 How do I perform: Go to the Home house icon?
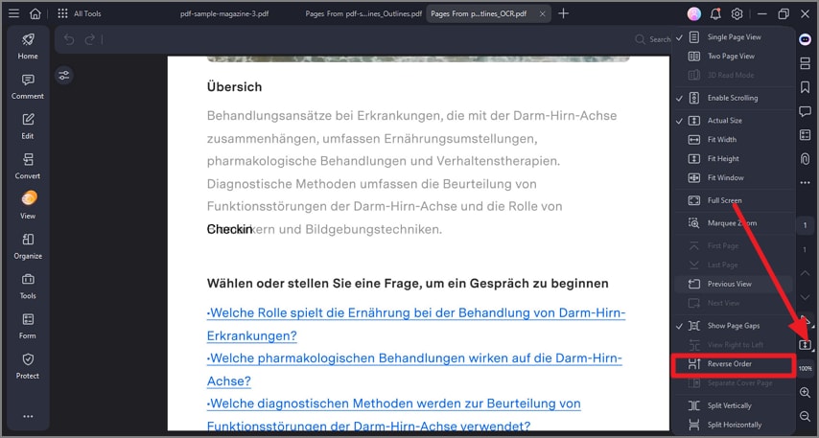click(x=35, y=13)
